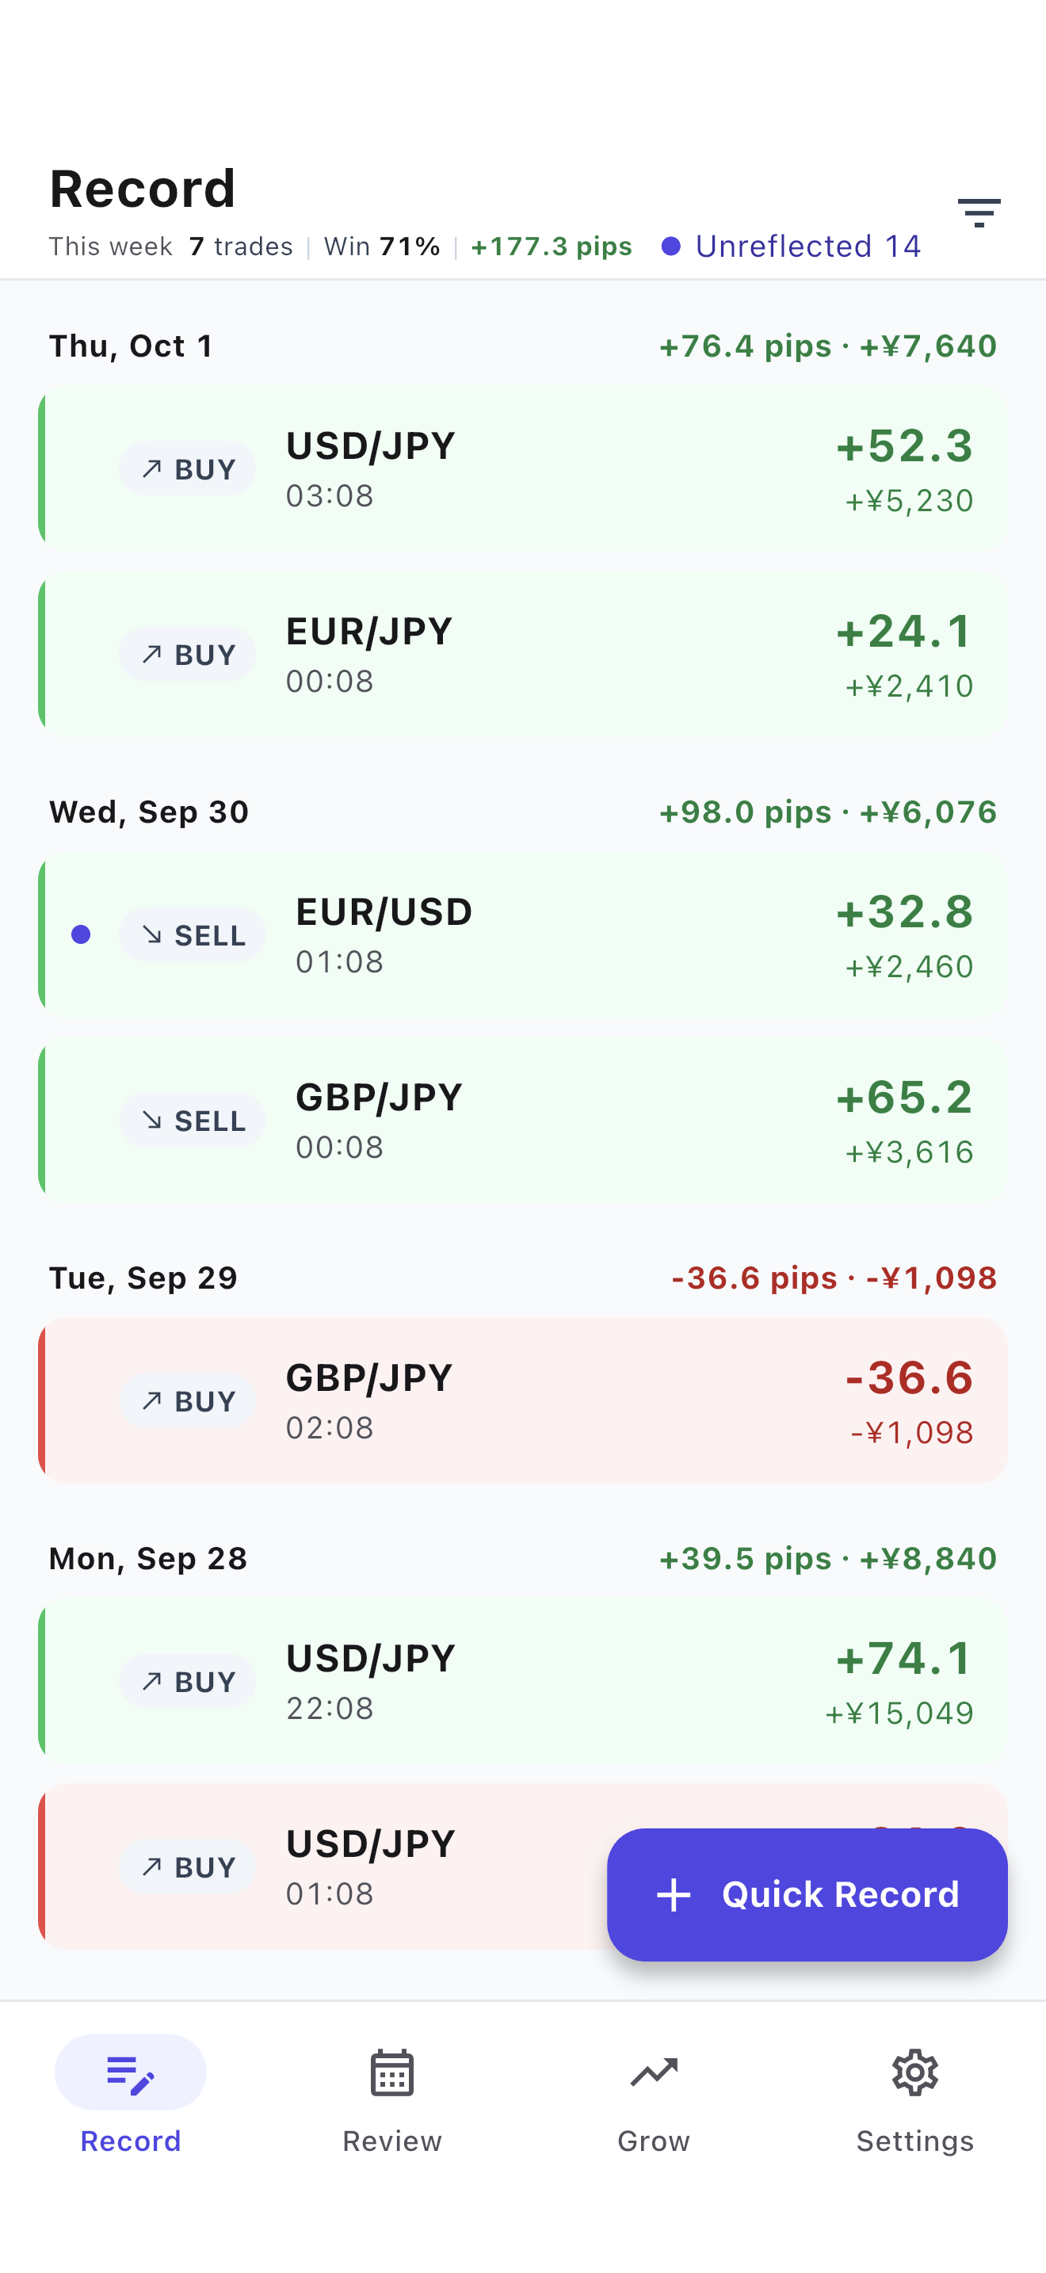Filter by Unreflected 14 trades

coord(791,246)
